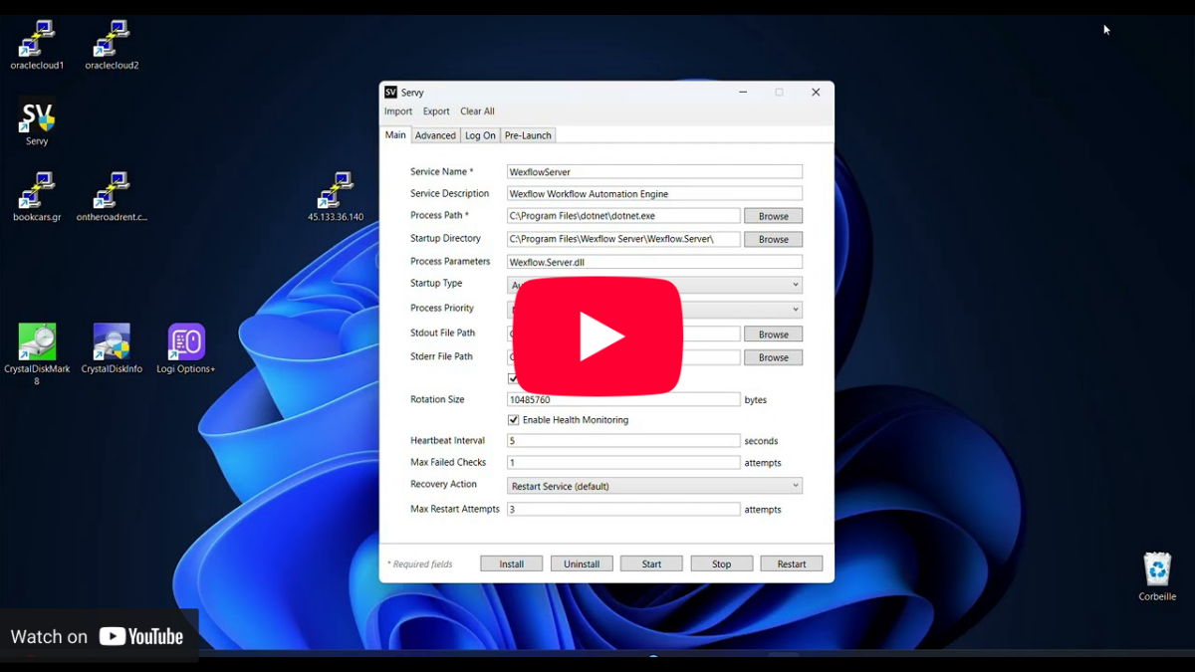Open the 45.133.36.140 remote desktop shortcut
1195x672 pixels.
tap(336, 196)
